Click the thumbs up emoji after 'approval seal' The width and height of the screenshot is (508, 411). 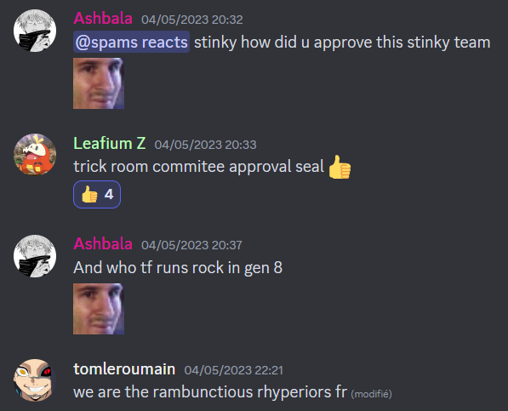point(340,167)
